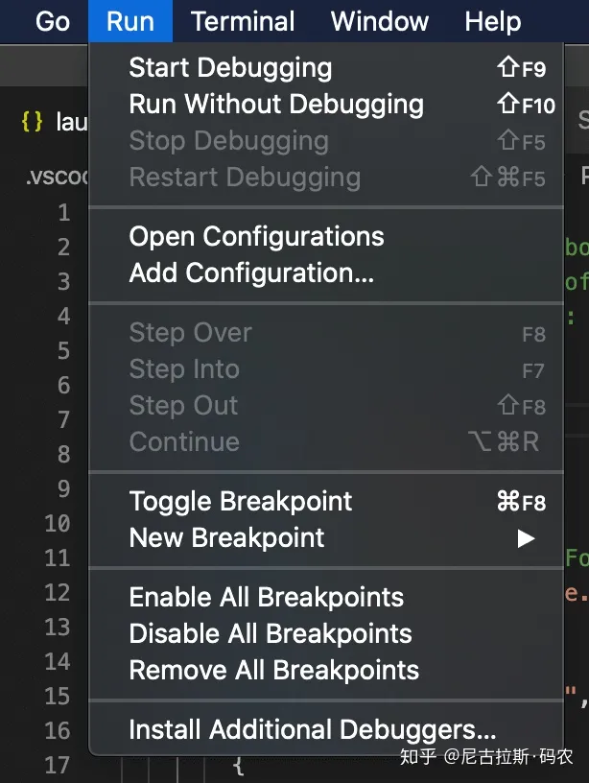This screenshot has width=589, height=783.
Task: Disable All Breakpoints
Action: pos(270,633)
